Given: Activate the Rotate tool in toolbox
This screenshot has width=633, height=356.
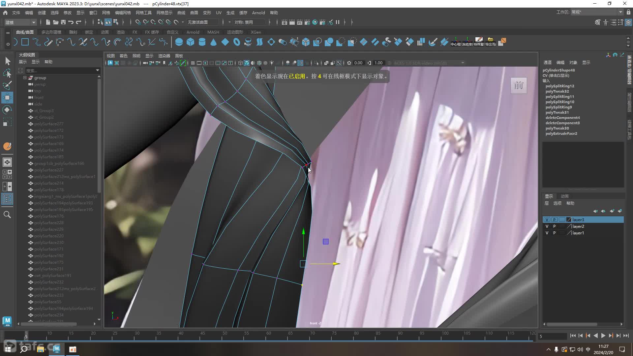Looking at the screenshot, I should tap(7, 110).
